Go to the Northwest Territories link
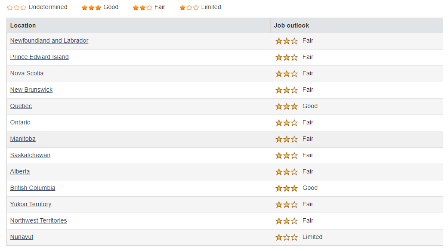Screen dimensions: 448x251 coord(39,220)
